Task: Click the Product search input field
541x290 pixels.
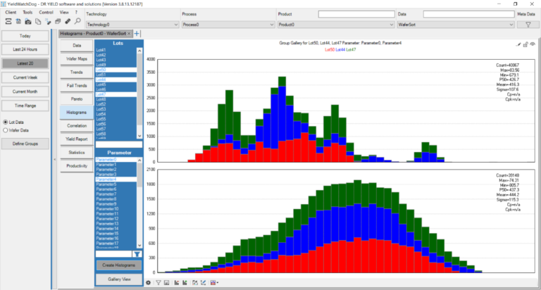Action: click(356, 14)
